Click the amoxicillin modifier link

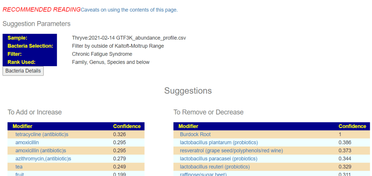(27, 143)
